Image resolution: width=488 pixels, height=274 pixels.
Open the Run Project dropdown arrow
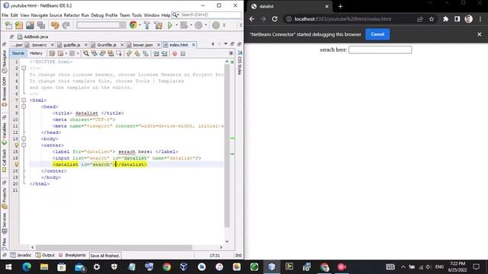(x=176, y=25)
